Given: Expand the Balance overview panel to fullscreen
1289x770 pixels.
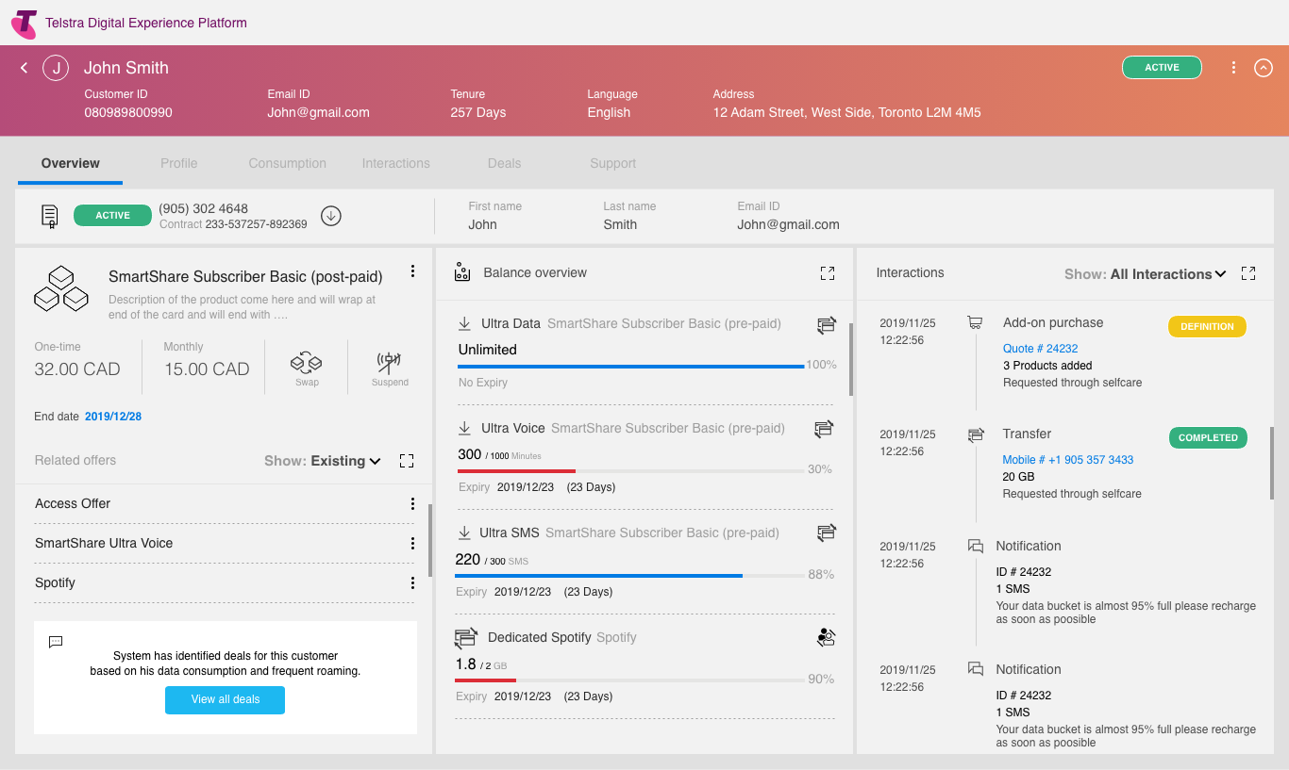Looking at the screenshot, I should pyautogui.click(x=828, y=273).
